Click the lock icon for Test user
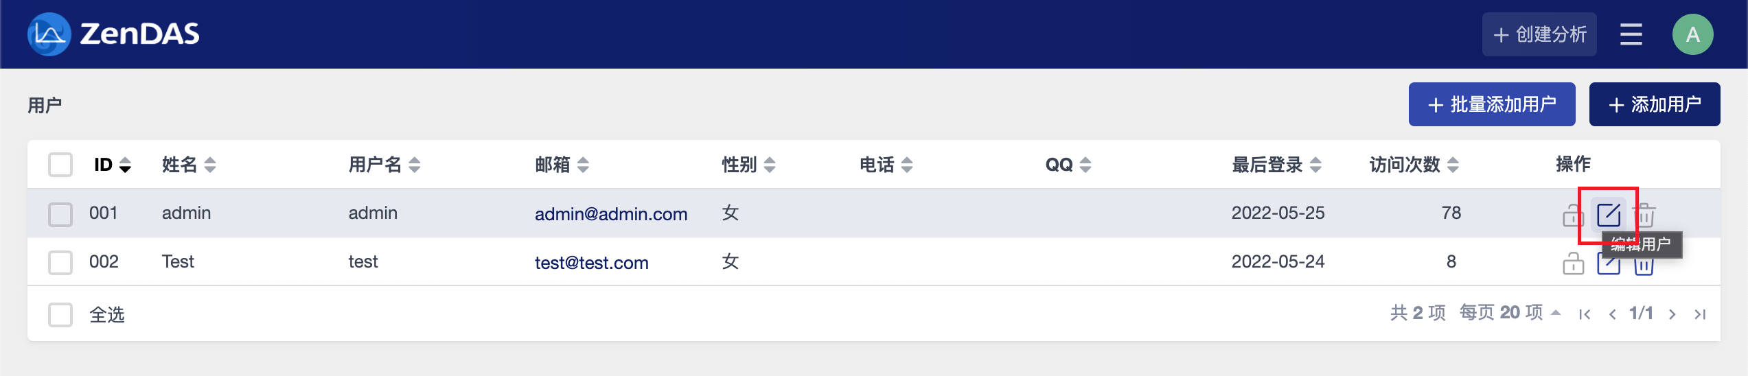 (1573, 263)
